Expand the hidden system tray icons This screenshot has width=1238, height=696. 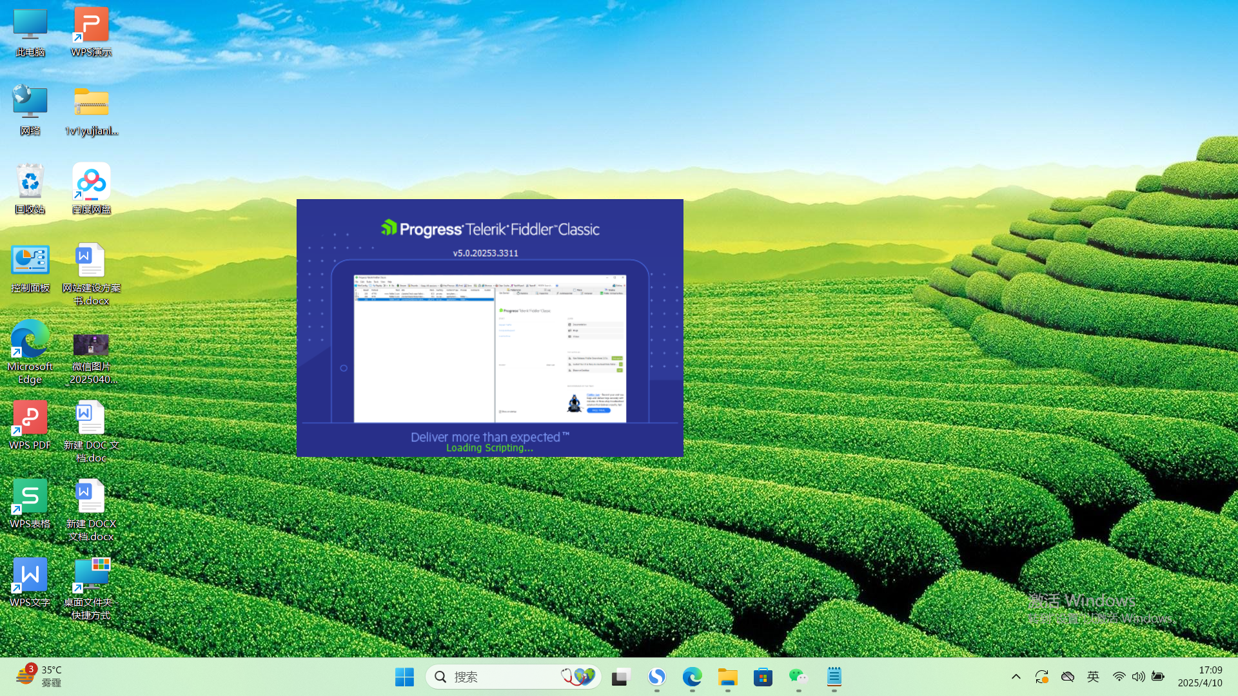tap(1016, 677)
